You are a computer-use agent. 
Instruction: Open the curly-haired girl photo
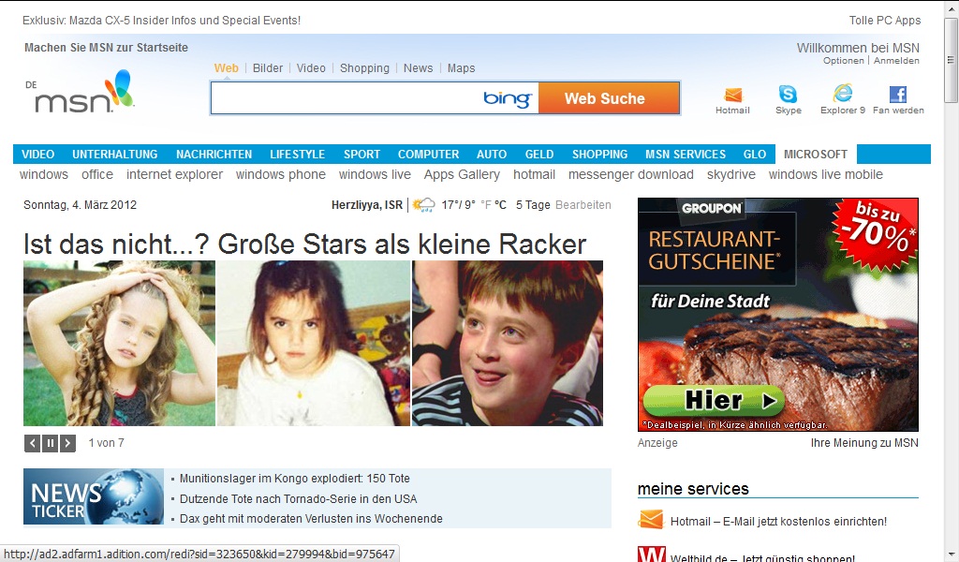119,343
